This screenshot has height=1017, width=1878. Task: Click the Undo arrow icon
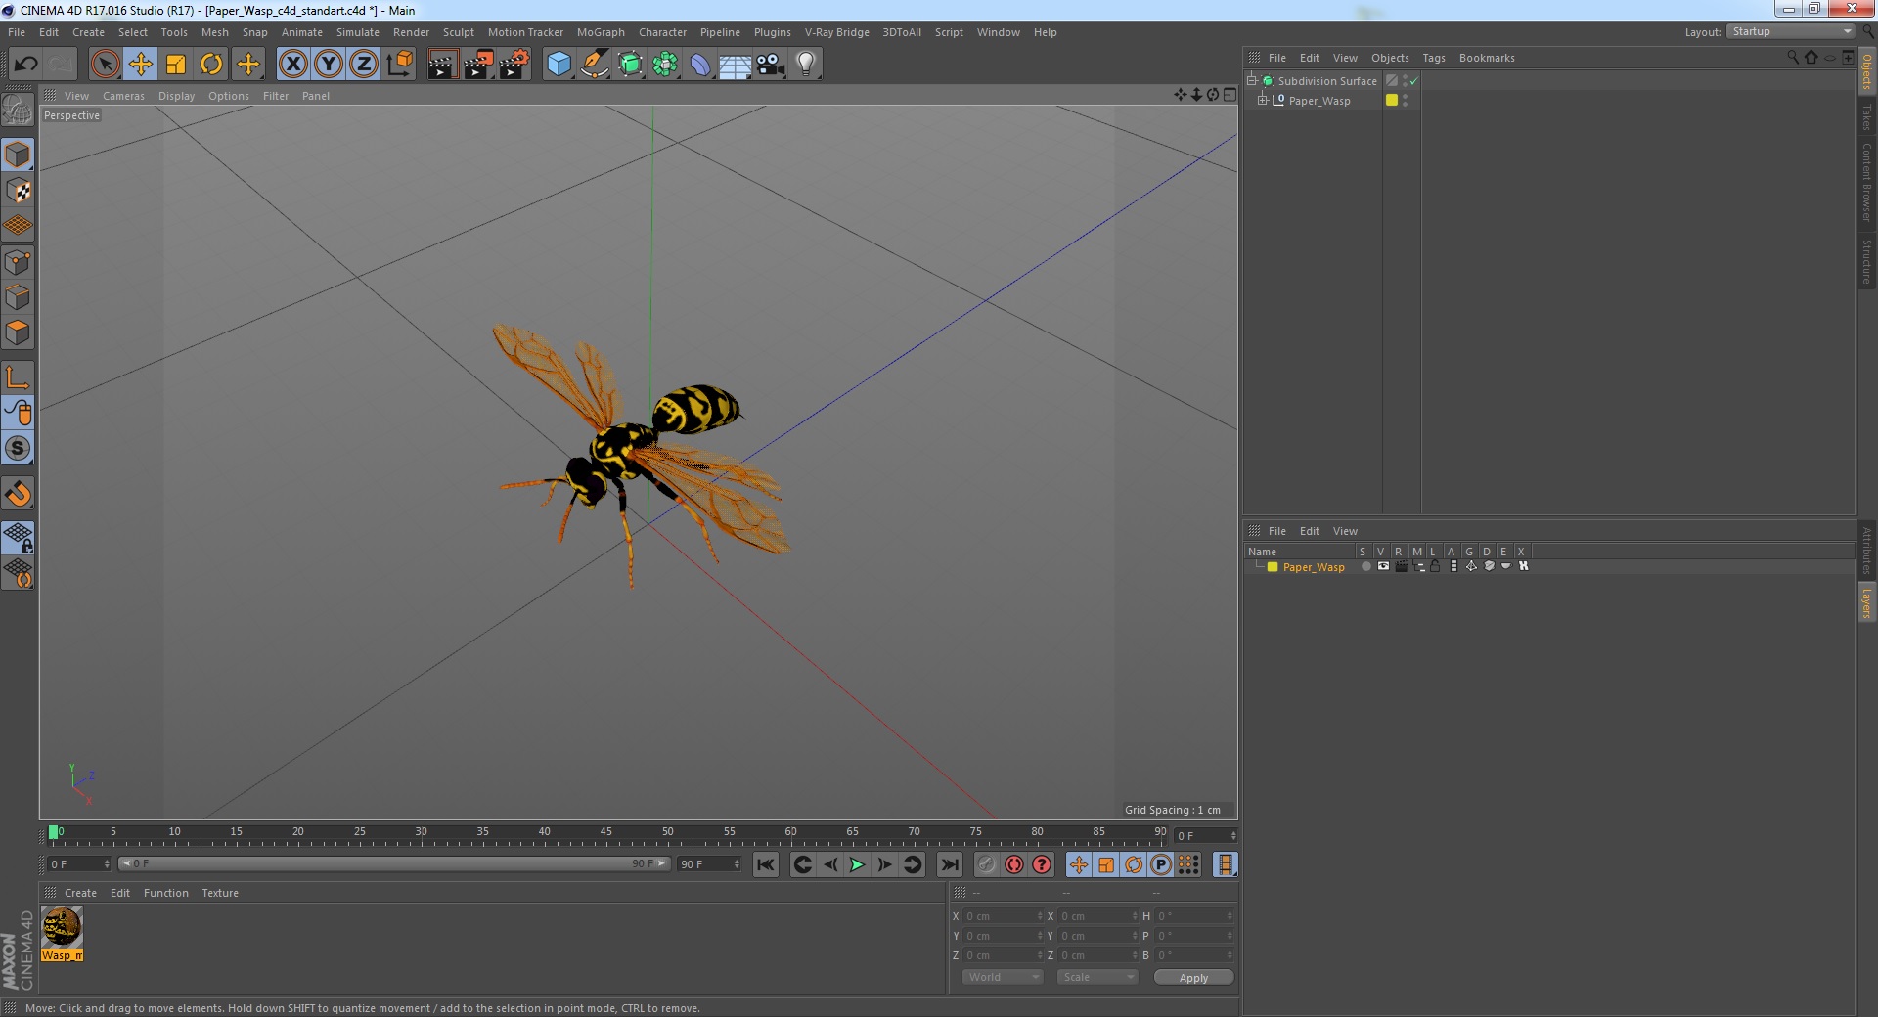(25, 65)
